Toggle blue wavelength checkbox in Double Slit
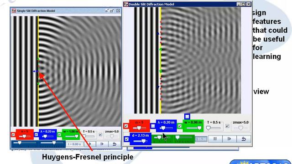Screen dimensions: 292x164 153,126
